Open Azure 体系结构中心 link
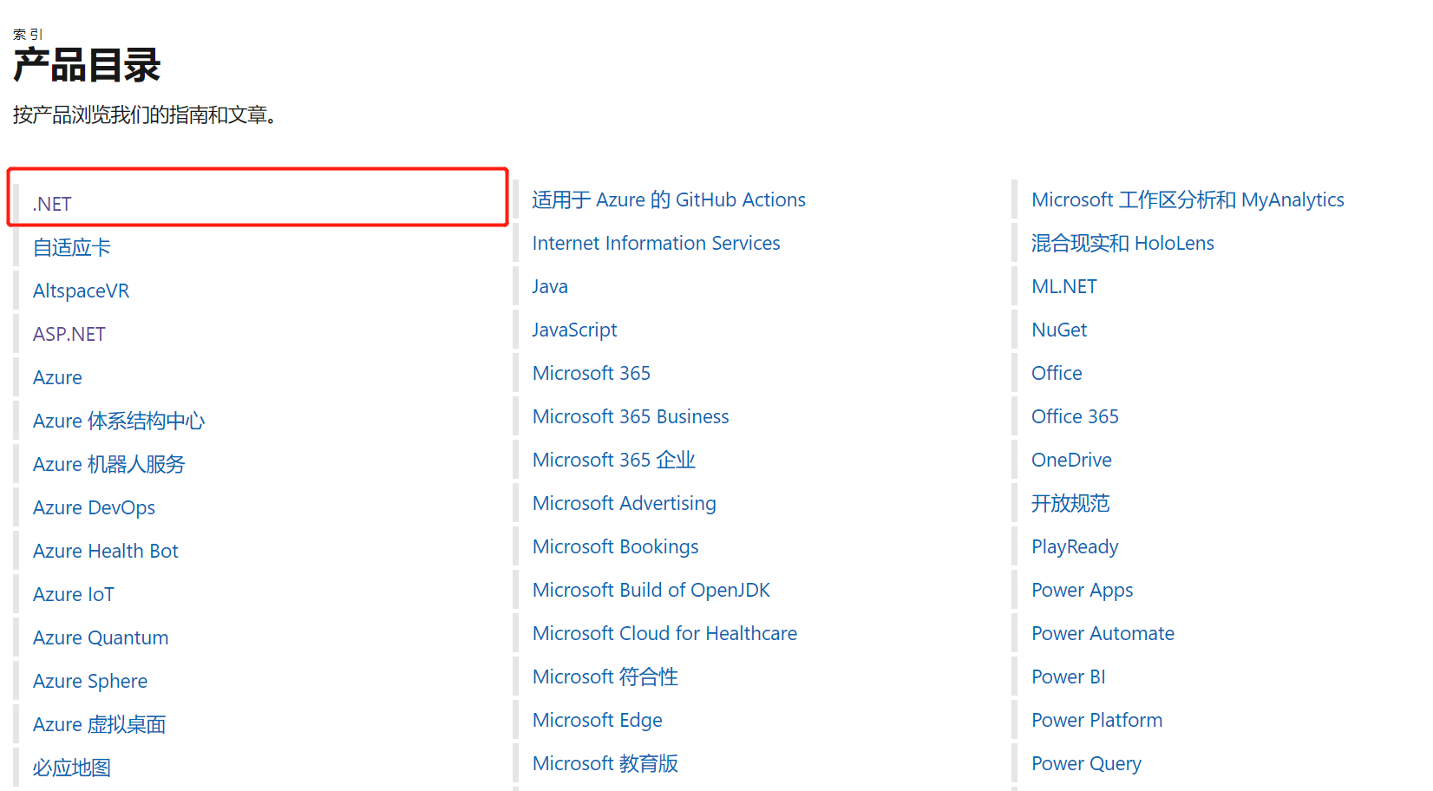Screen dimensions: 1433x791 pyautogui.click(x=119, y=421)
